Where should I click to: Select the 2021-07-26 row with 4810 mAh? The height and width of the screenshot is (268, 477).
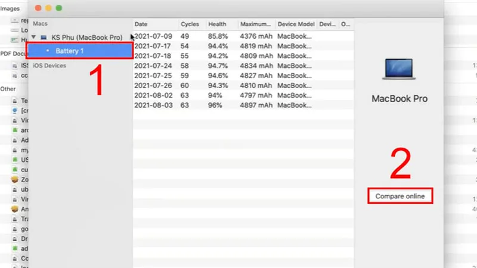coord(243,85)
